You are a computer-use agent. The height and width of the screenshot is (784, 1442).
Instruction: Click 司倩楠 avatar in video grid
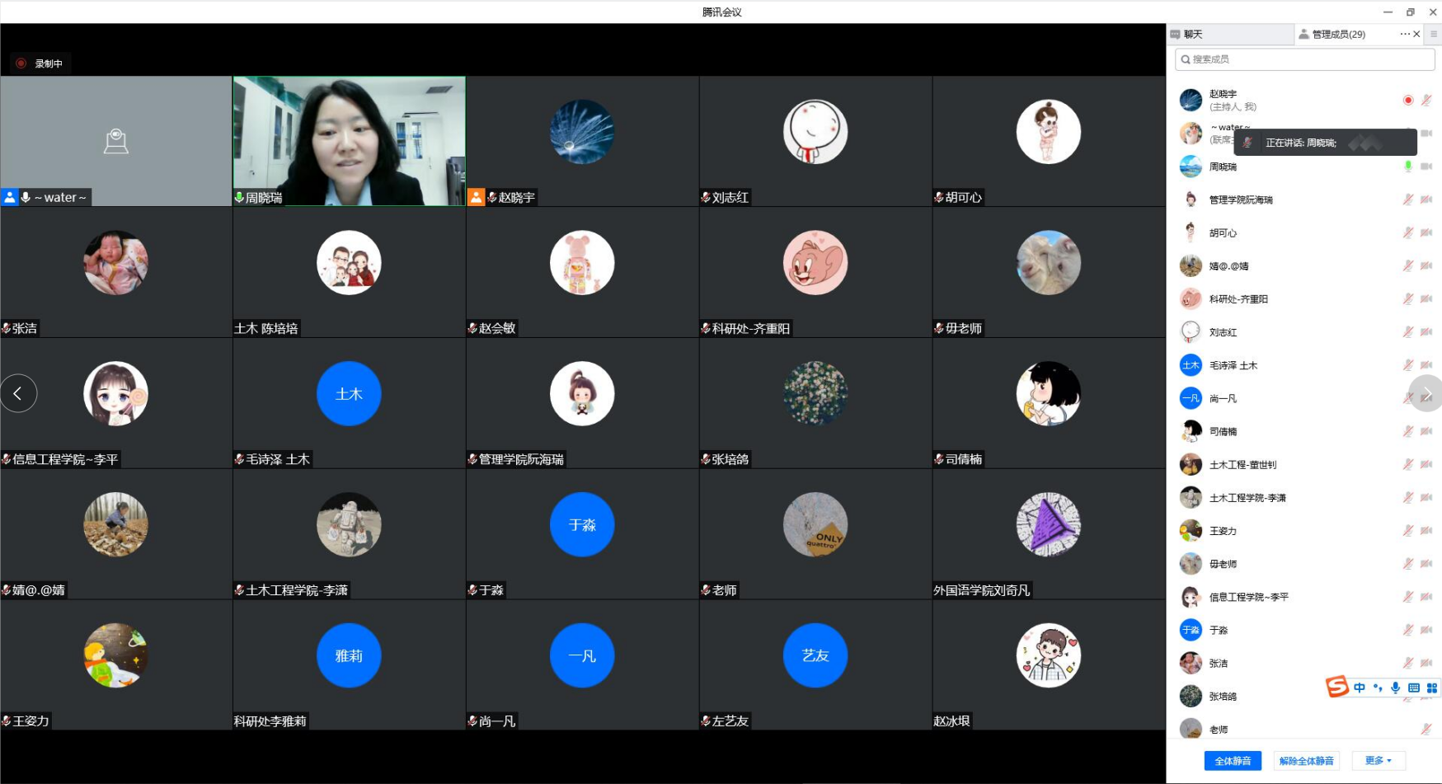point(1049,393)
